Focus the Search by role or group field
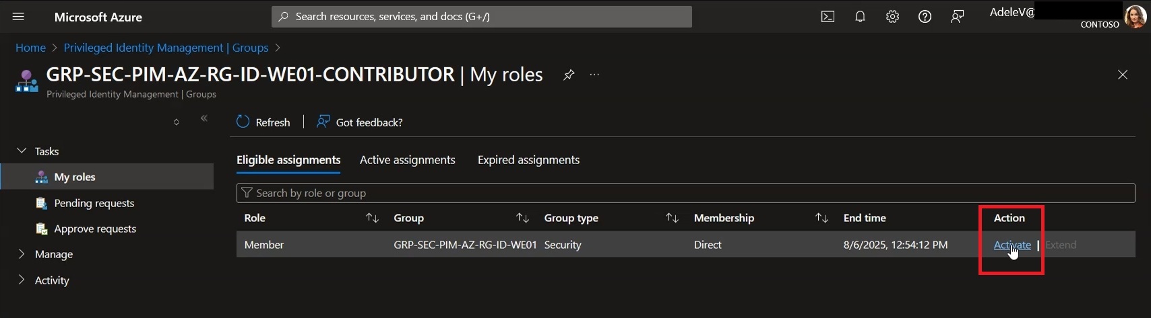The width and height of the screenshot is (1151, 318). [686, 193]
